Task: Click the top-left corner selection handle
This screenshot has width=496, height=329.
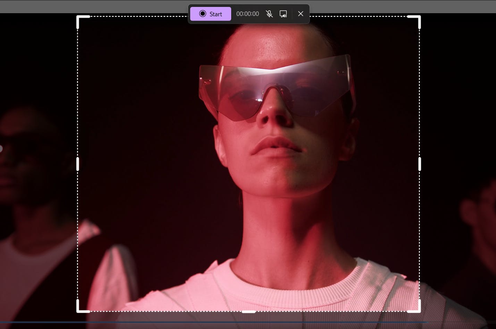Action: tap(83, 21)
